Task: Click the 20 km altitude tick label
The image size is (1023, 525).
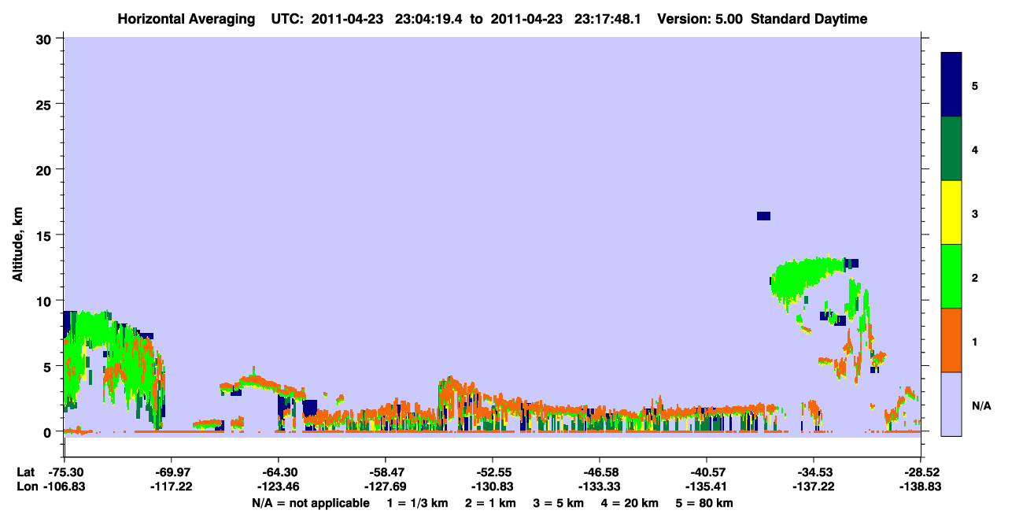Action: click(46, 170)
